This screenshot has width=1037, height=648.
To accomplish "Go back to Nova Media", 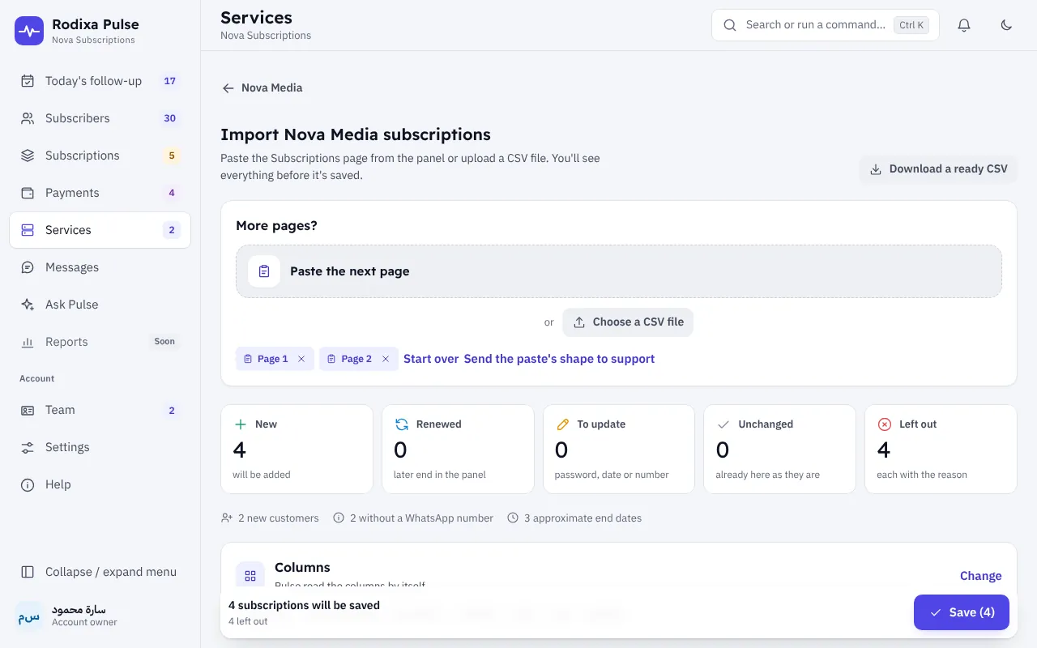I will click(262, 88).
